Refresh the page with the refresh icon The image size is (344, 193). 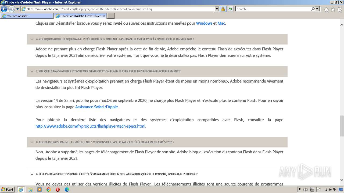231,9
